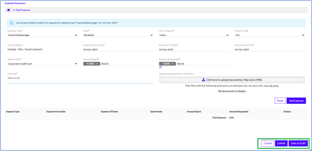Submit the expense request
312x151 pixels.
(281, 143)
